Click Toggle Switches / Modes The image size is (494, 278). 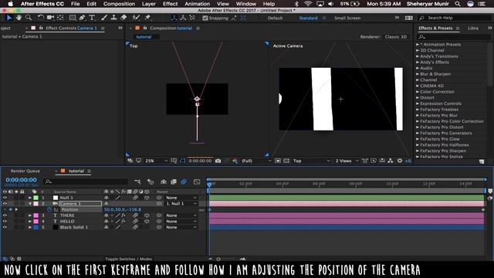coord(129,259)
